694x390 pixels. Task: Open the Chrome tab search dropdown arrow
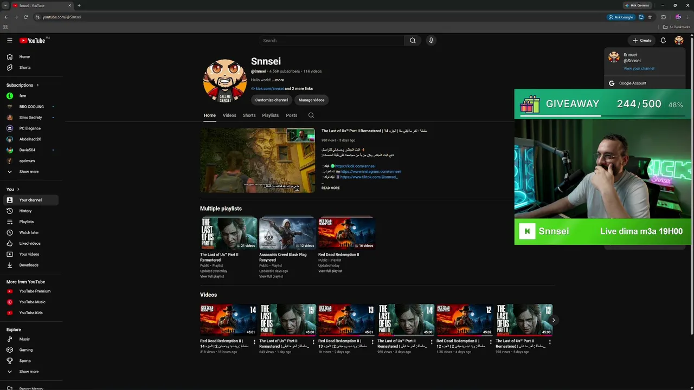tap(5, 5)
